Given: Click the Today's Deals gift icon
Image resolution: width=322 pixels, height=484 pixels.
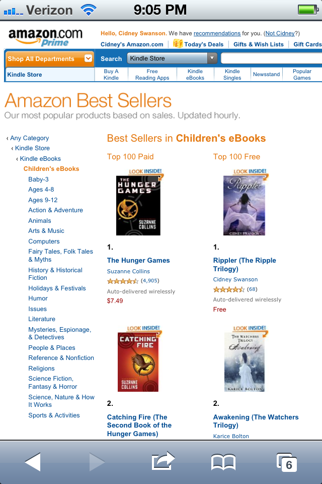Looking at the screenshot, I should [178, 44].
